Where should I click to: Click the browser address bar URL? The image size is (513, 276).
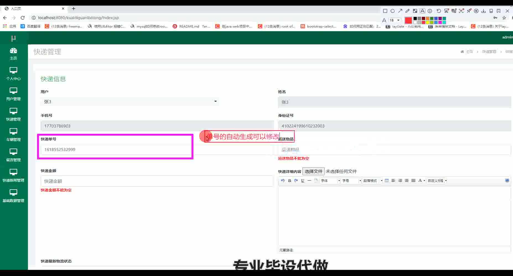tap(78, 18)
